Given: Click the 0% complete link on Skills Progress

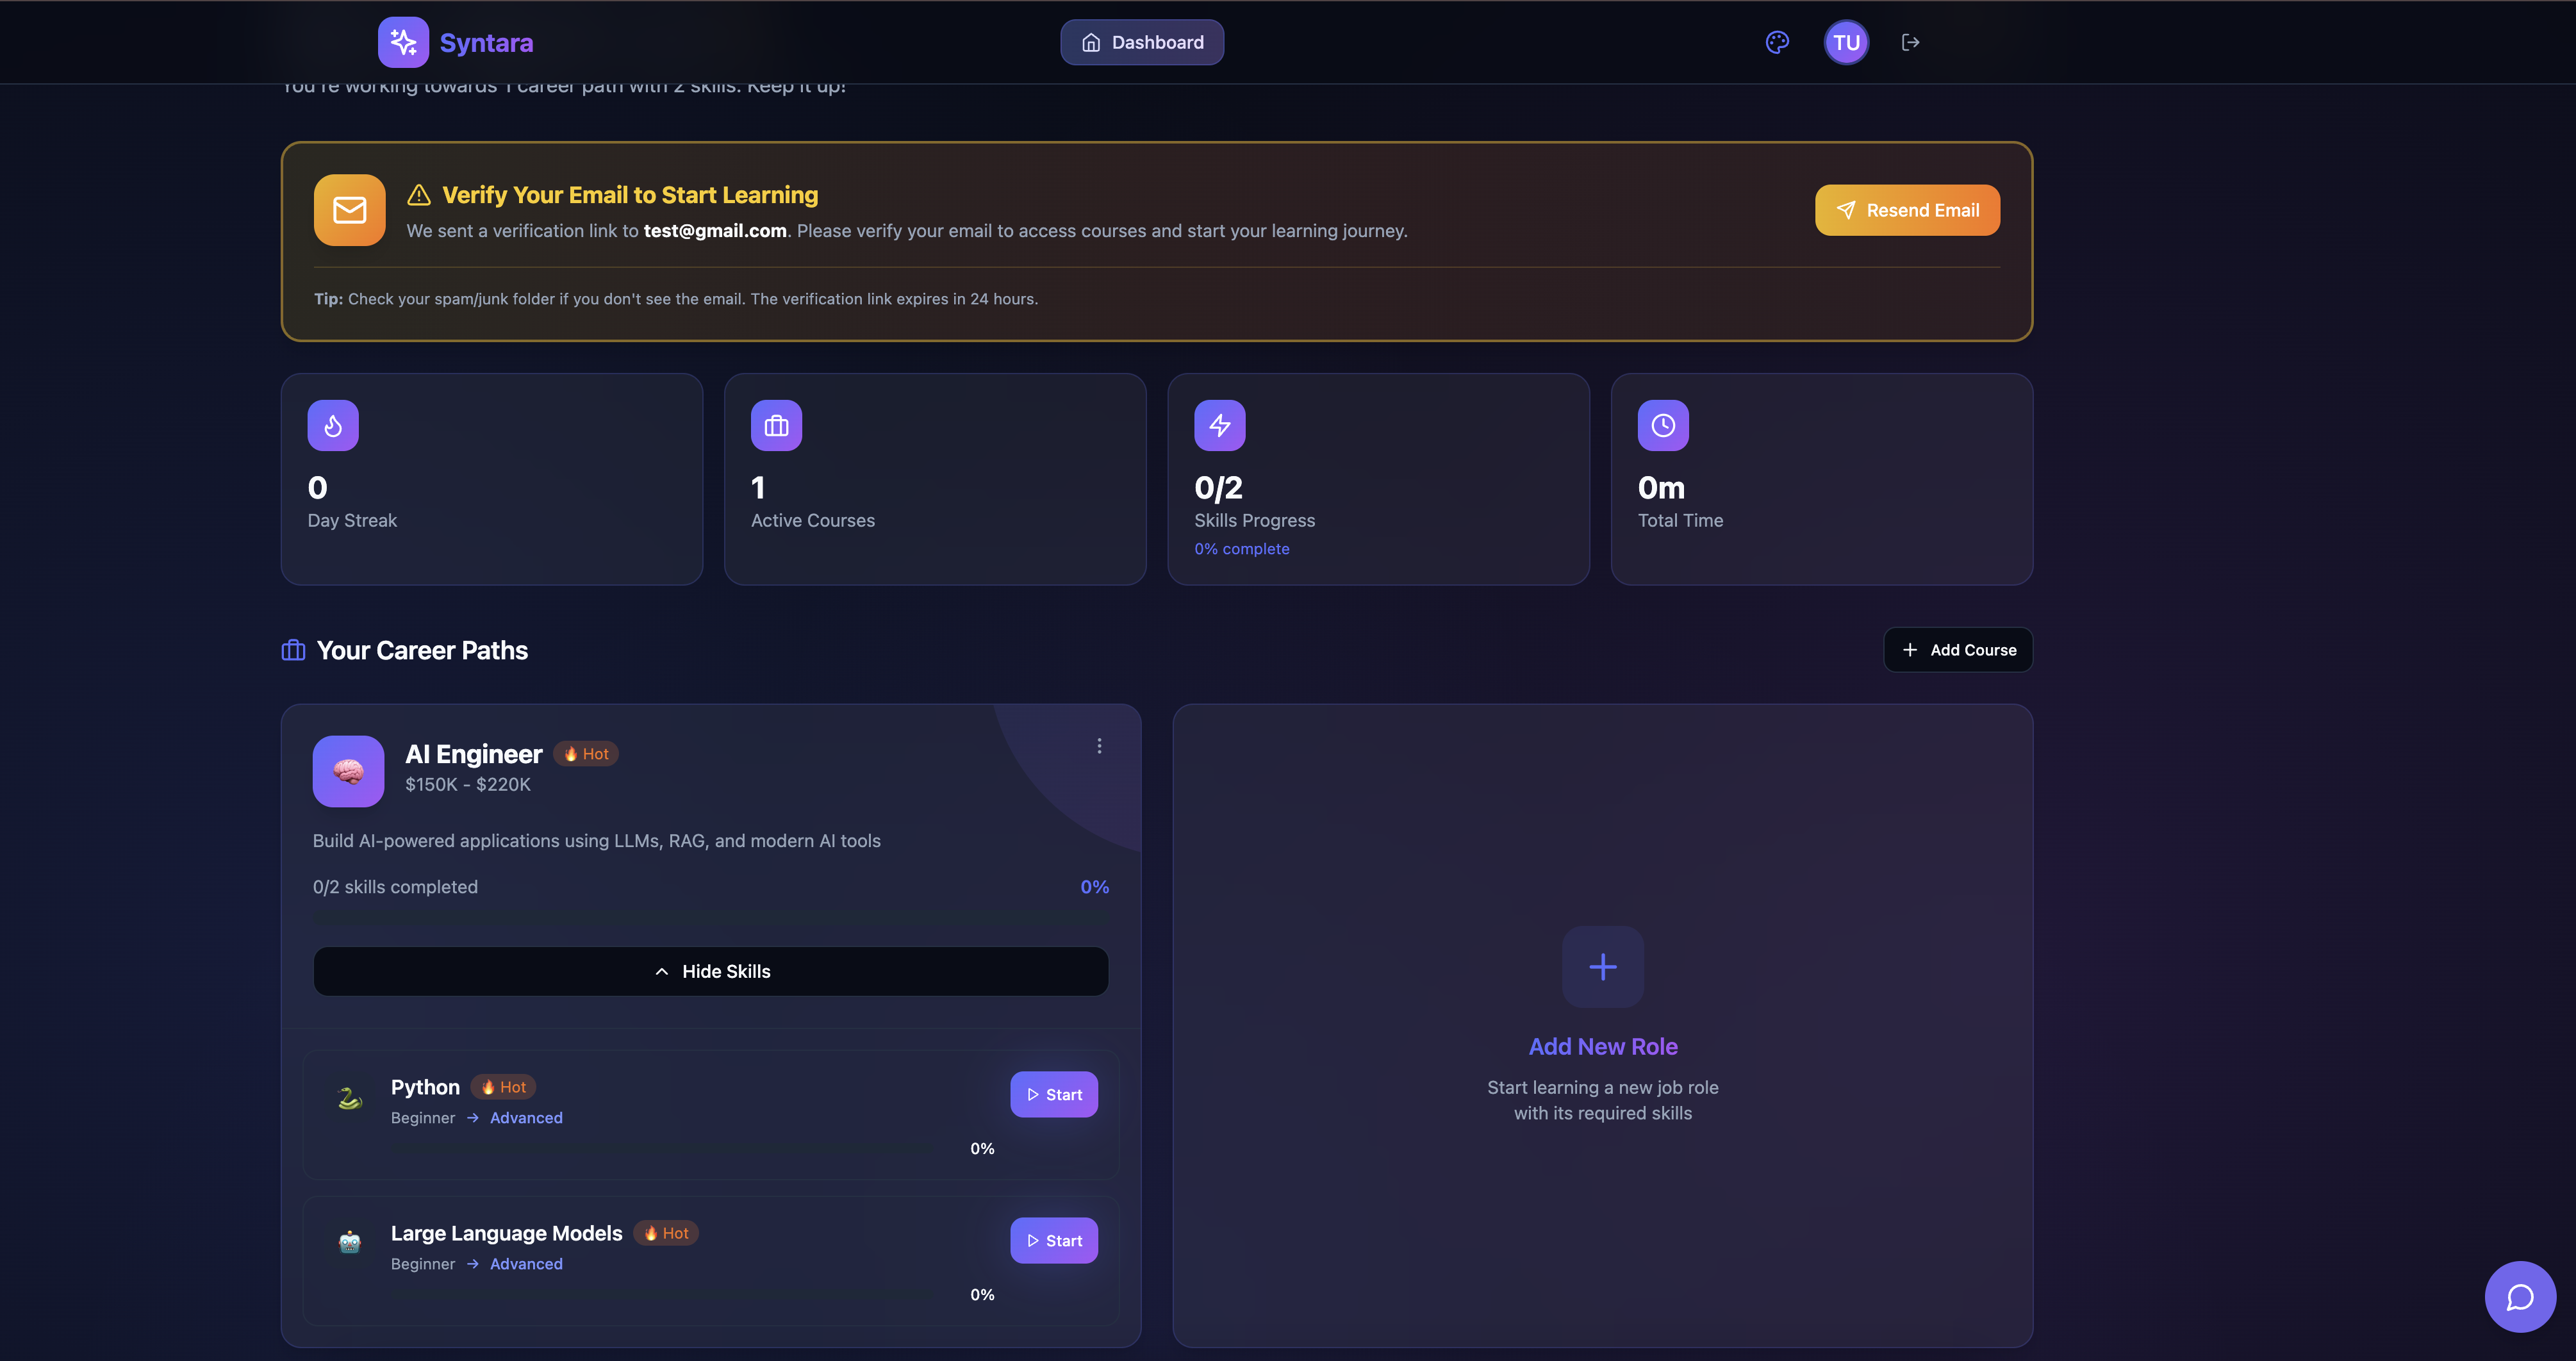Looking at the screenshot, I should (1242, 548).
